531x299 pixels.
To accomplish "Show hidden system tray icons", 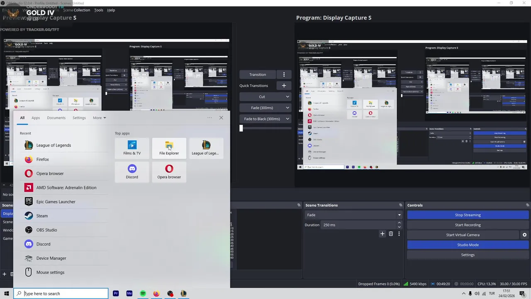I will 463,294.
